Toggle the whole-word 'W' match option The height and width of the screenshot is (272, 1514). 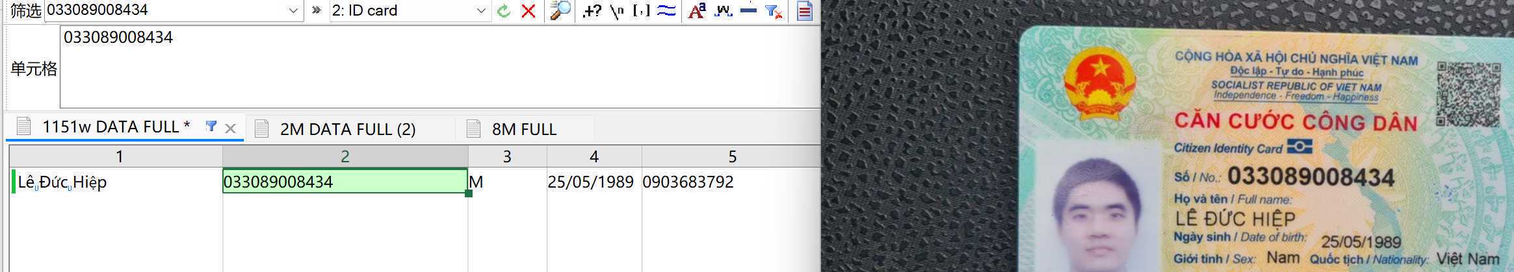coord(723,10)
